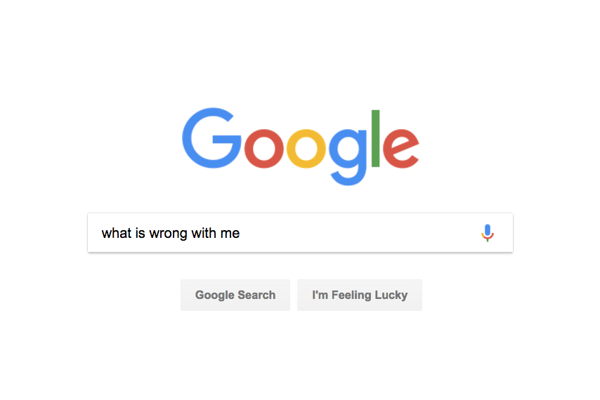Click the word "Lucky" on the lucky button

pos(391,295)
